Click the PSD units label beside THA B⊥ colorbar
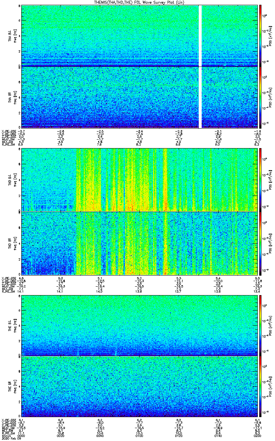Screen dimensions: 275x441 271,36
